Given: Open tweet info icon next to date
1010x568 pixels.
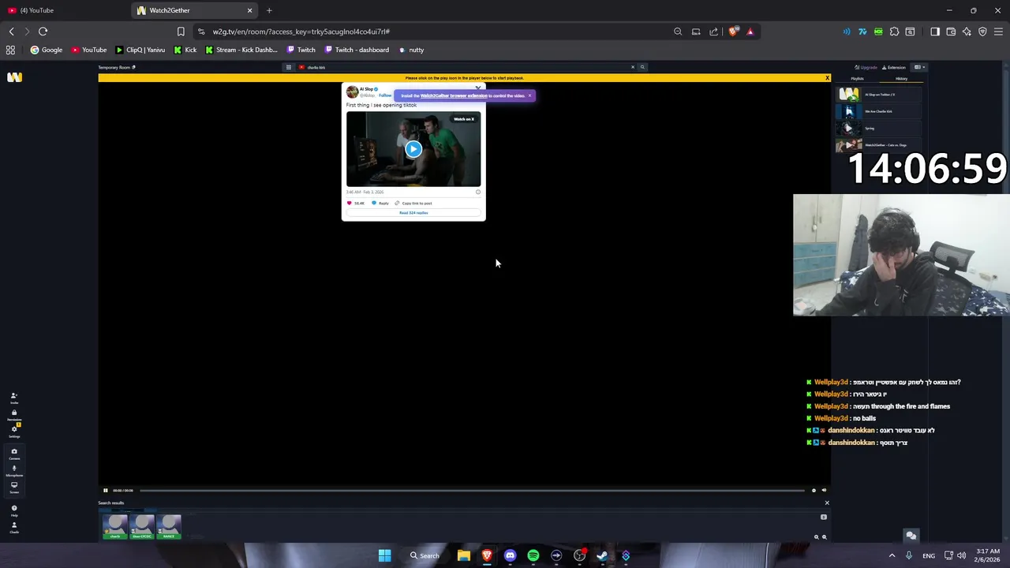Looking at the screenshot, I should [x=477, y=192].
